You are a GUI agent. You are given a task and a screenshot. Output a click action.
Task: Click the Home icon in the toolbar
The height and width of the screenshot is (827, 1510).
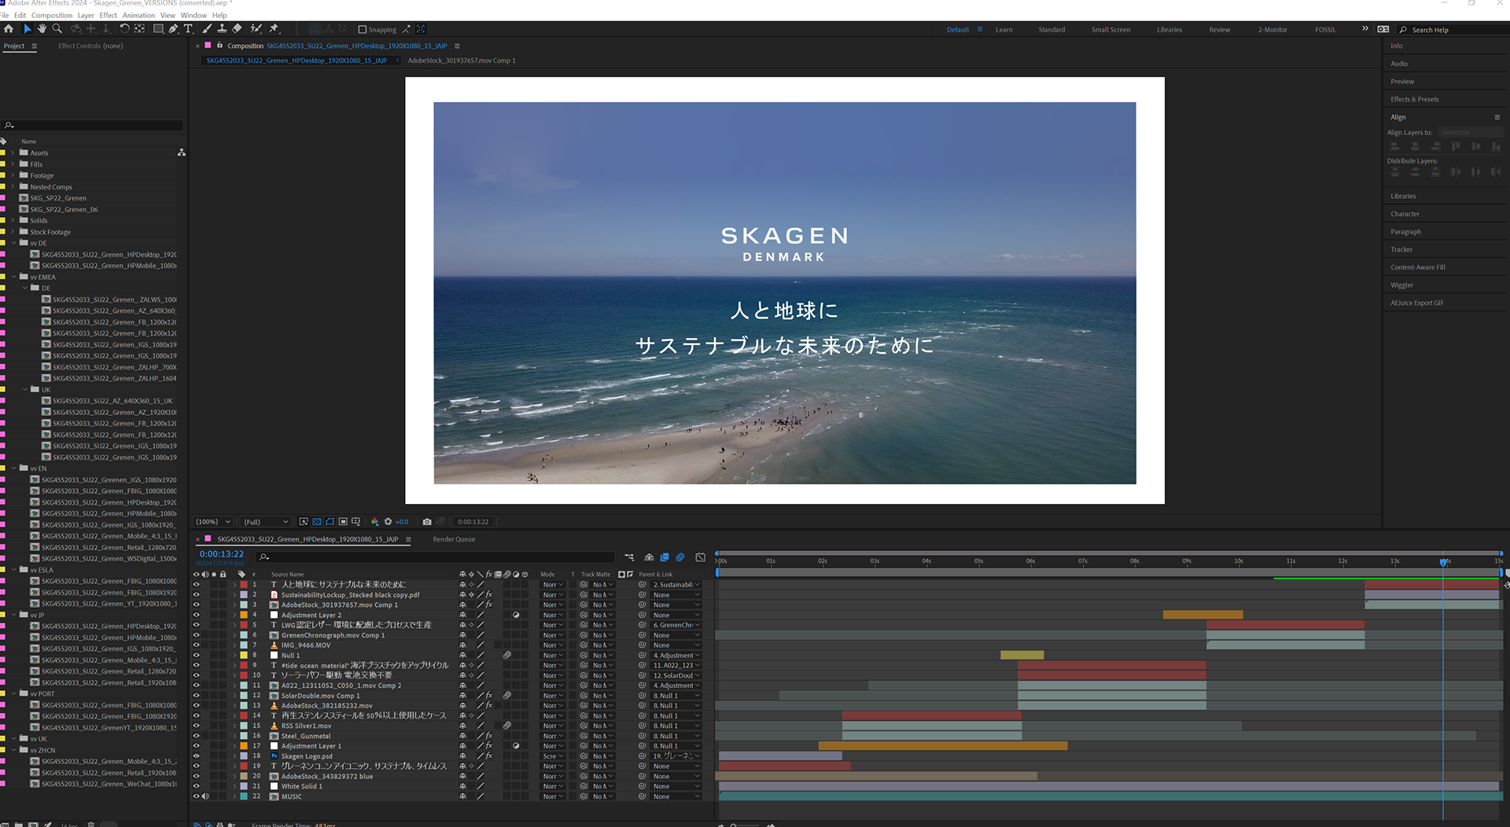9,29
